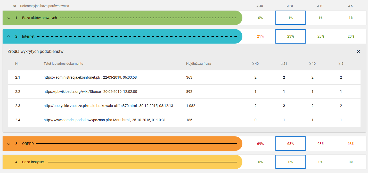Click the longest phrase value 186
Viewport: 368px width, 173px height.
189,120
